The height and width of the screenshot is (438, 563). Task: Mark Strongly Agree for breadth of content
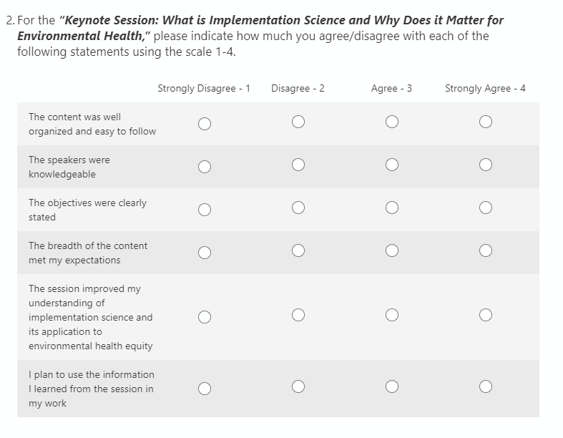[x=486, y=251]
